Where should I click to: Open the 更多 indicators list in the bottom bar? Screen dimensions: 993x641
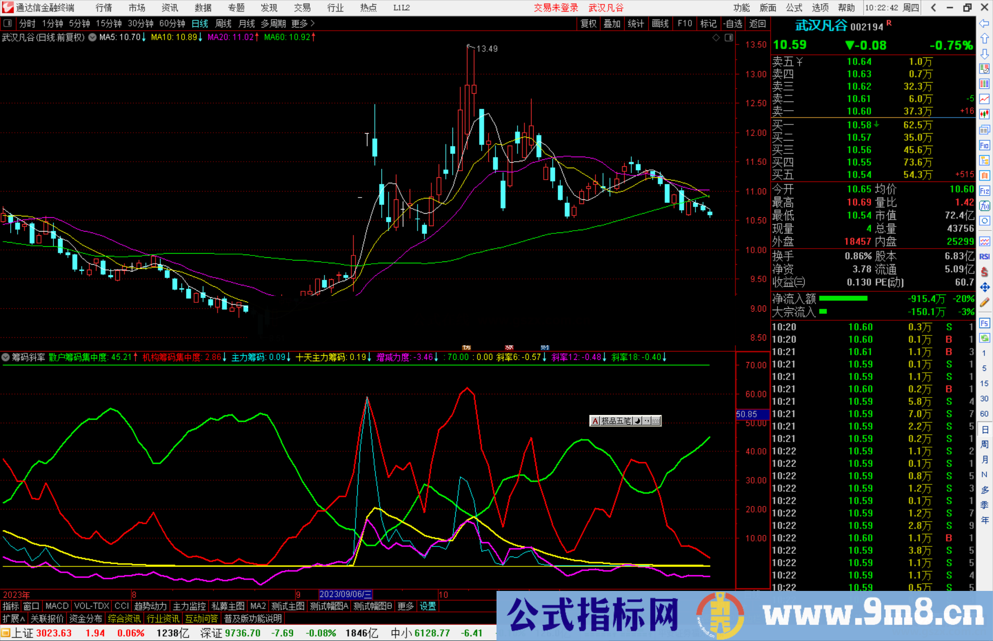pos(405,606)
